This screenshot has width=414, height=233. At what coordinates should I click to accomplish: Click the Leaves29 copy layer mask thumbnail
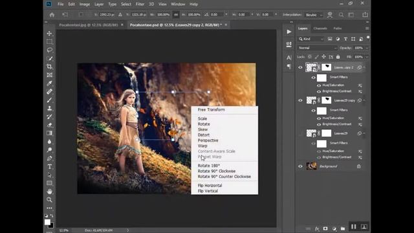tap(326, 100)
